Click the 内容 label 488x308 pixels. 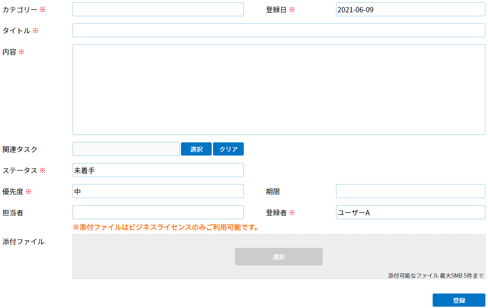(x=9, y=52)
